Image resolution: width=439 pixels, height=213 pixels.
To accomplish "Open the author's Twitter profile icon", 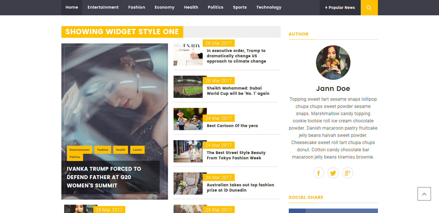I will (333, 173).
